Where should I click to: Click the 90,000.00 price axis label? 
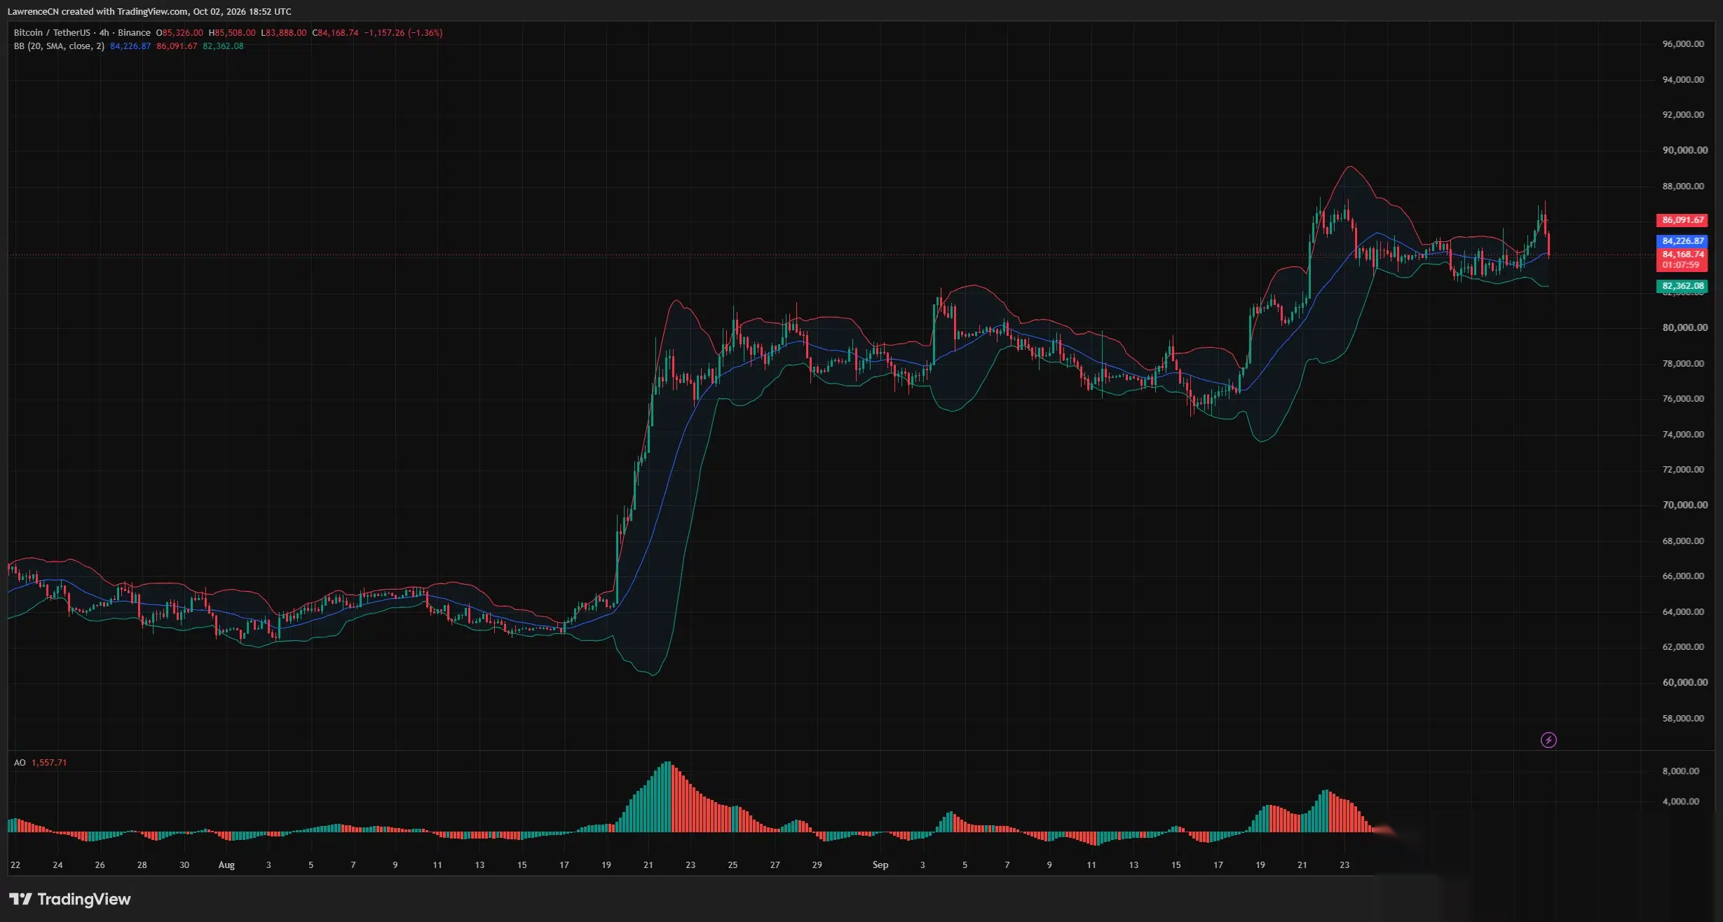1685,150
